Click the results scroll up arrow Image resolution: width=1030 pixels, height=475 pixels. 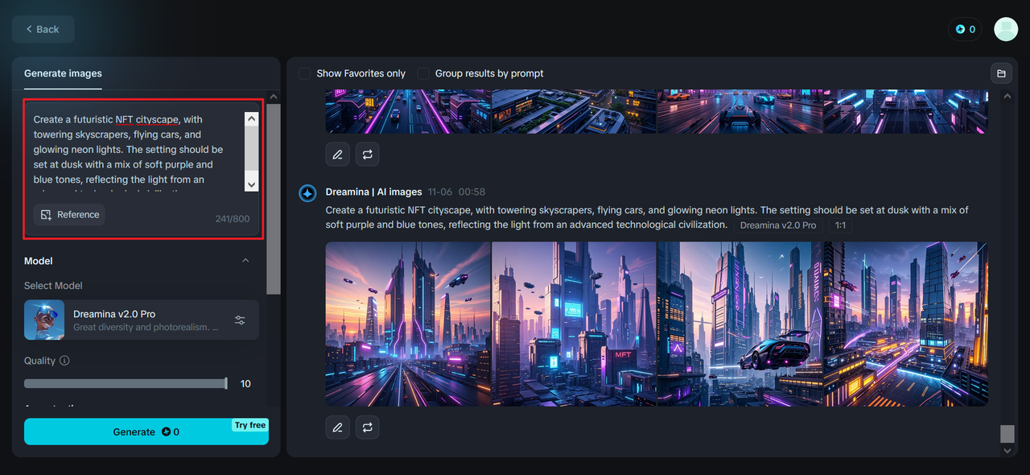pyautogui.click(x=1007, y=96)
